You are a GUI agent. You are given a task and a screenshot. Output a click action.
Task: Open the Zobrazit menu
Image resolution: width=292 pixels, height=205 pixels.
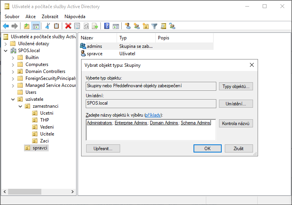50,17
